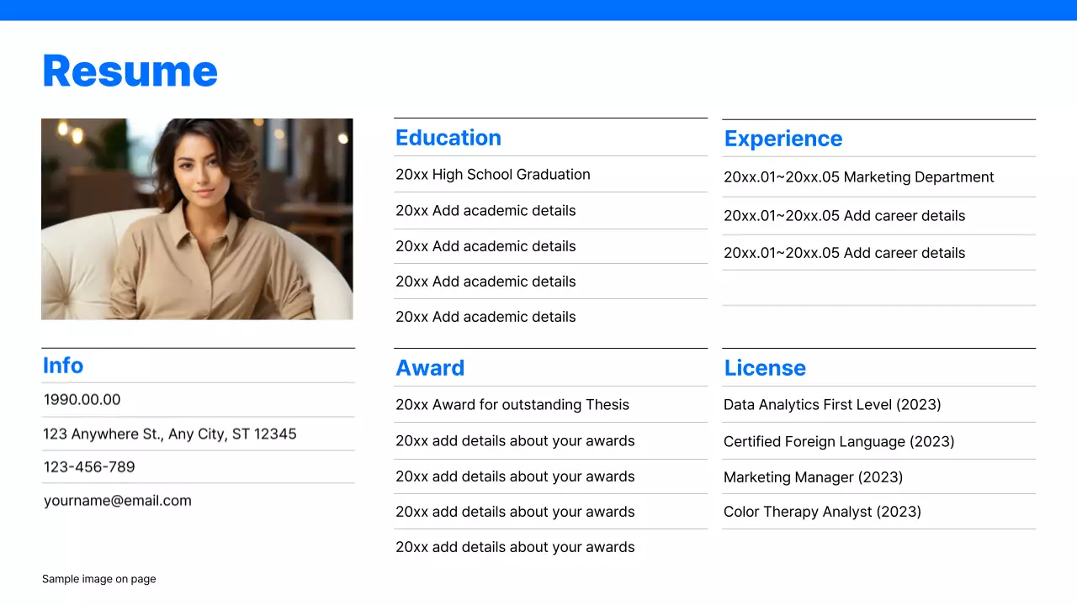Image resolution: width=1077 pixels, height=605 pixels.
Task: Select the profile photo of the woman
Action: tap(197, 218)
